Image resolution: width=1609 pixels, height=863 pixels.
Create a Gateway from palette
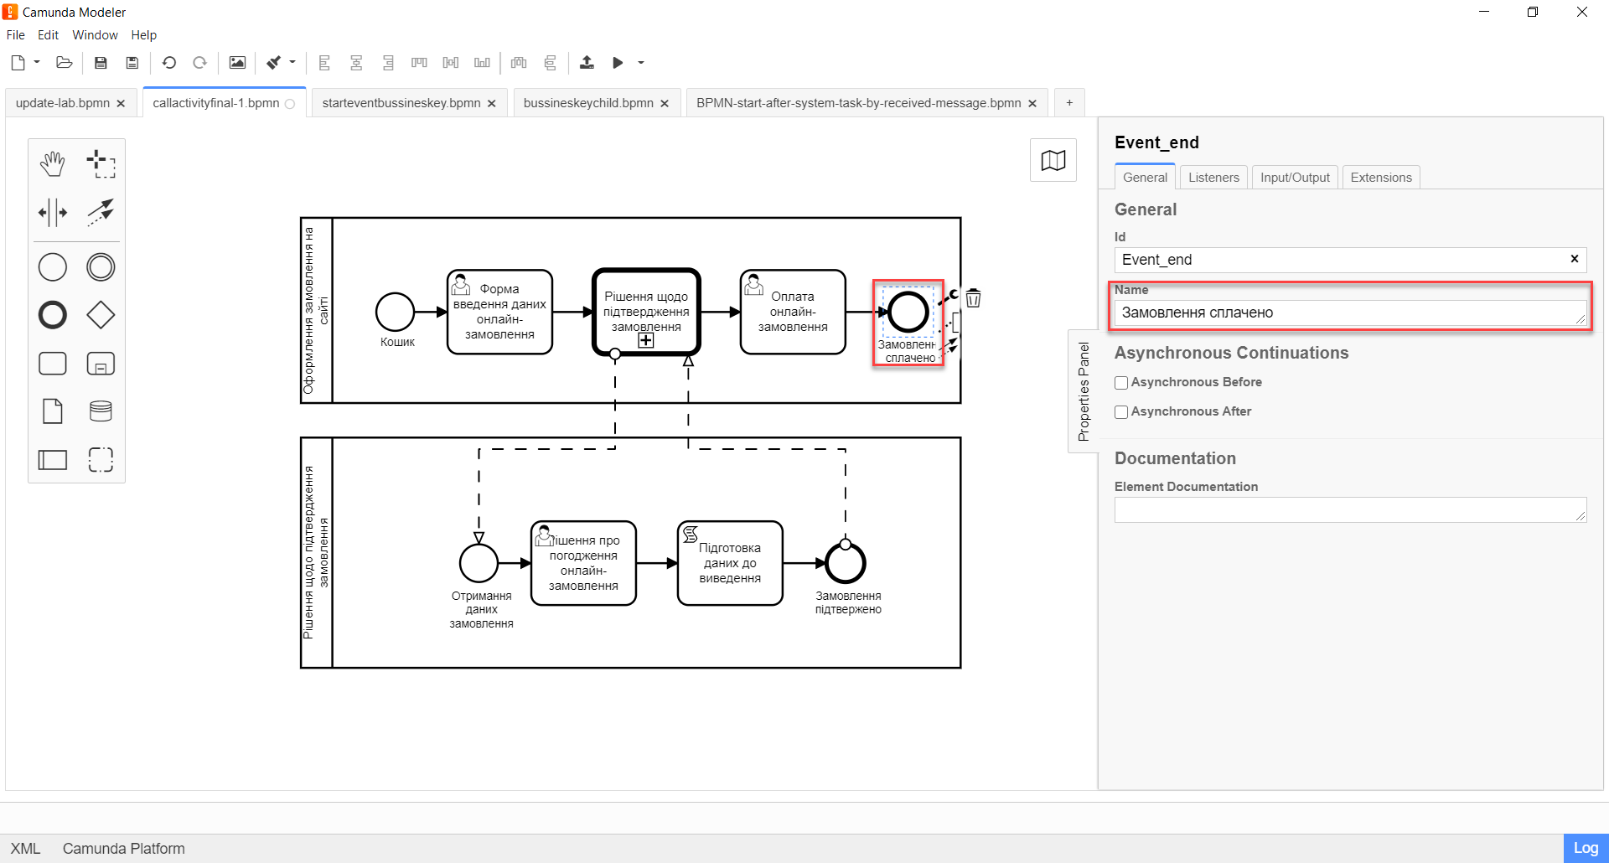click(x=101, y=315)
